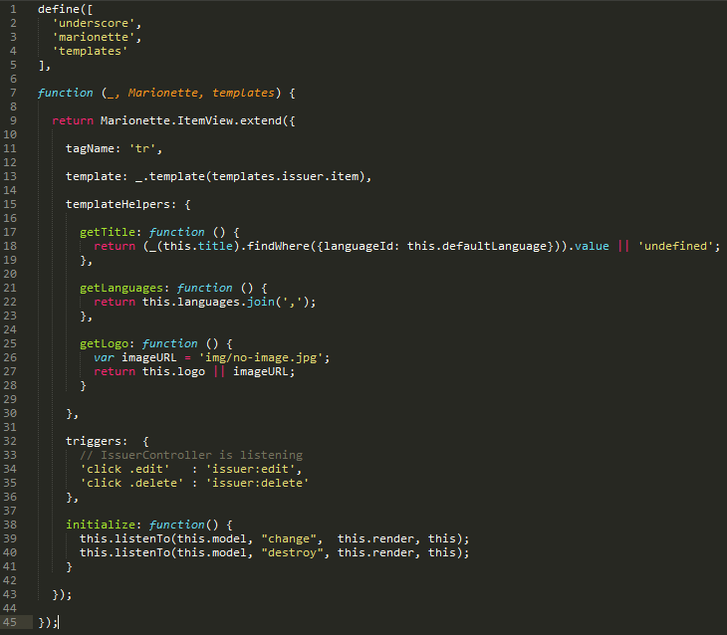
Task: Click the var keyword on line 26
Action: 104,357
